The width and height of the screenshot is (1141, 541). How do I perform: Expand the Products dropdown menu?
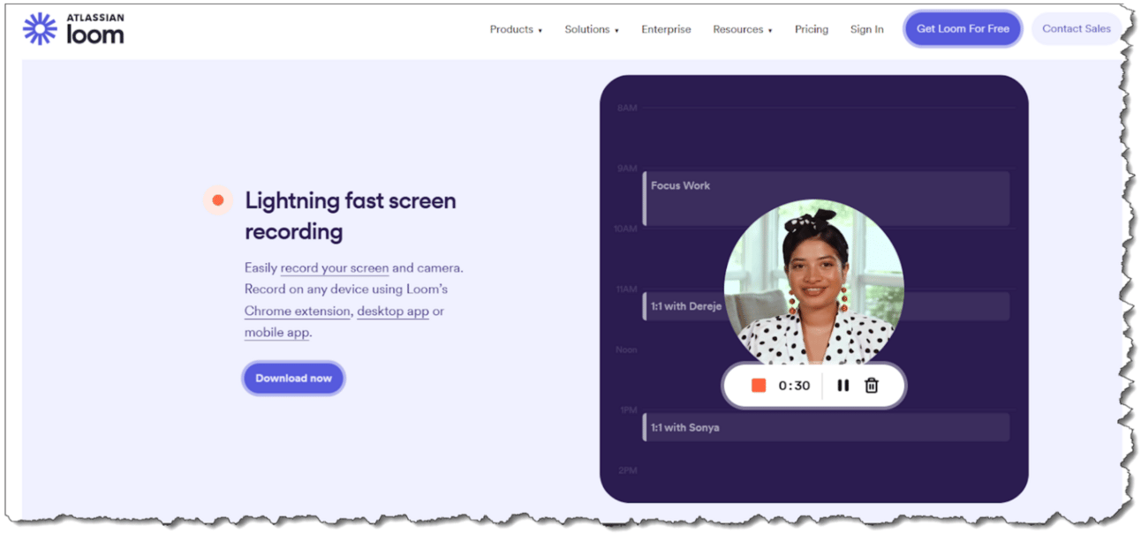coord(516,29)
